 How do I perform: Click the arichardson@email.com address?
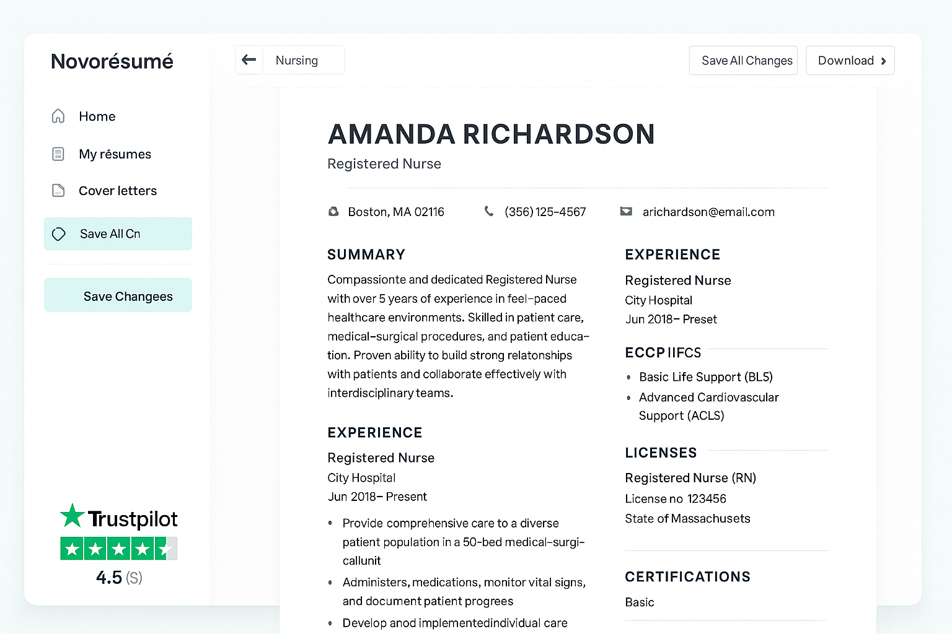[x=708, y=212]
